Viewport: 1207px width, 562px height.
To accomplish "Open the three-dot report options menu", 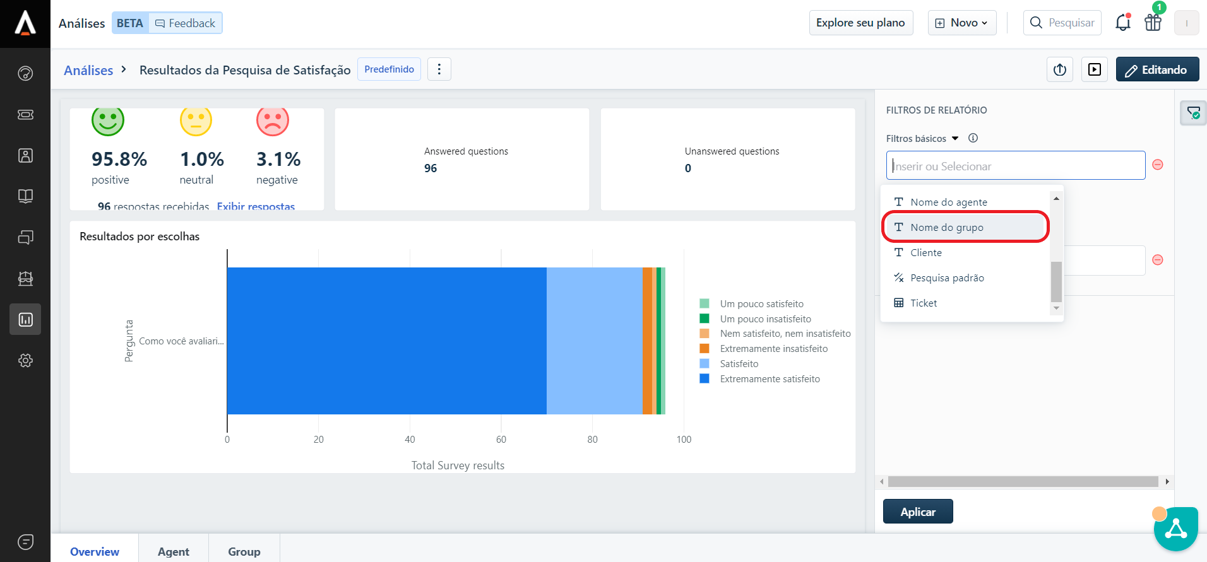I will click(439, 69).
